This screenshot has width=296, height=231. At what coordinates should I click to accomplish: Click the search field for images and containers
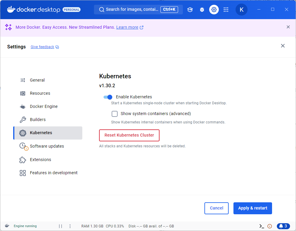coord(138,10)
